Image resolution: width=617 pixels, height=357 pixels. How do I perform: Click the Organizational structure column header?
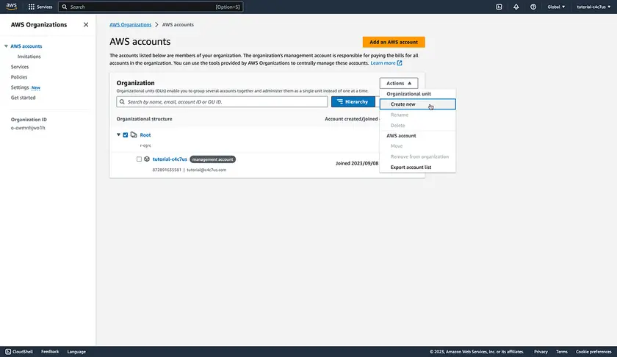click(144, 118)
